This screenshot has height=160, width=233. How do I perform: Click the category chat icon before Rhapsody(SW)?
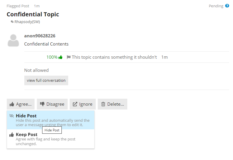[x=12, y=22]
